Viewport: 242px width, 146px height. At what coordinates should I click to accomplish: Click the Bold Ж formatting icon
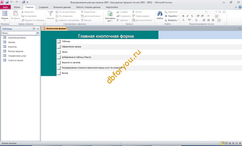pyautogui.click(x=183, y=16)
